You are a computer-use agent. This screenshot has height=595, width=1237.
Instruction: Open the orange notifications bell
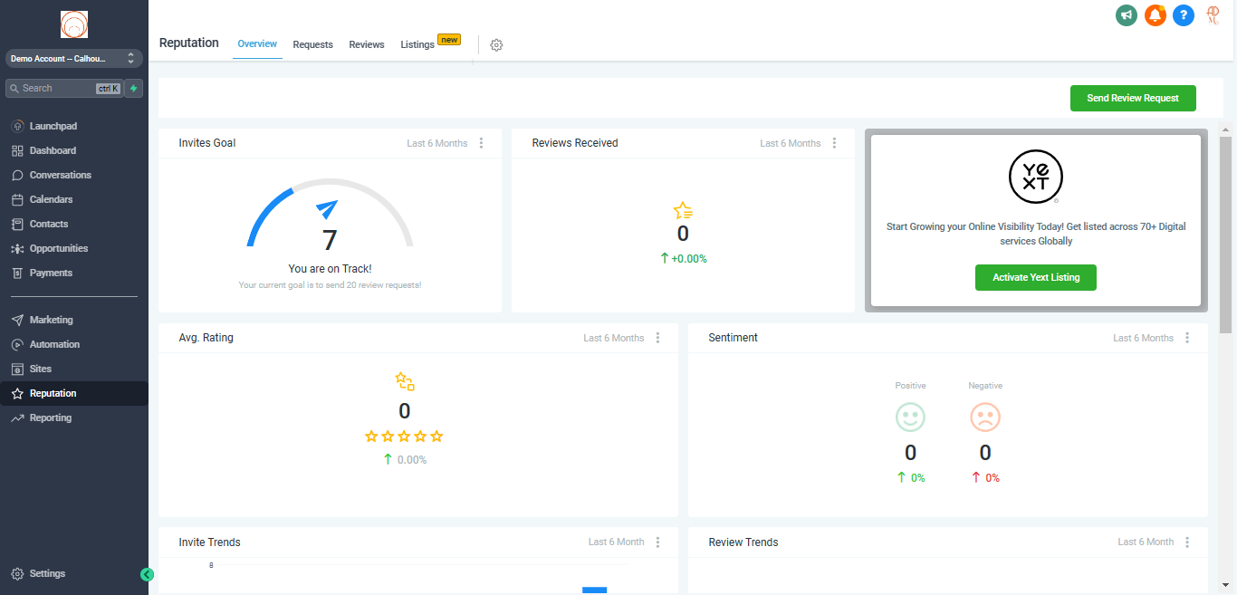coord(1155,15)
